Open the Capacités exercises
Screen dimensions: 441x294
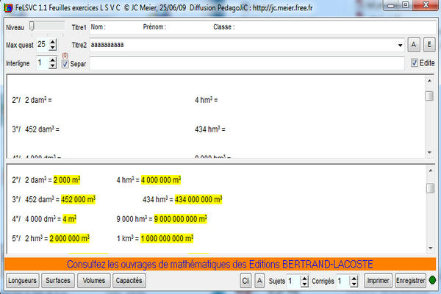tap(130, 281)
